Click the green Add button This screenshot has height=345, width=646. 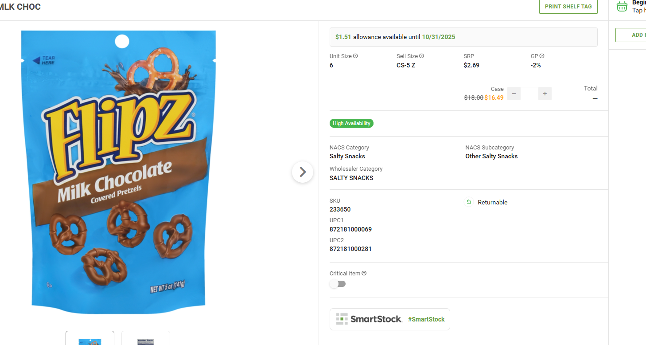631,35
